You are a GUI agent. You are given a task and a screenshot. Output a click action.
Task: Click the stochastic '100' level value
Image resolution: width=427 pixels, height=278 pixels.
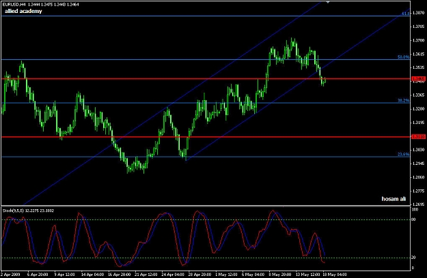pyautogui.click(x=415, y=210)
